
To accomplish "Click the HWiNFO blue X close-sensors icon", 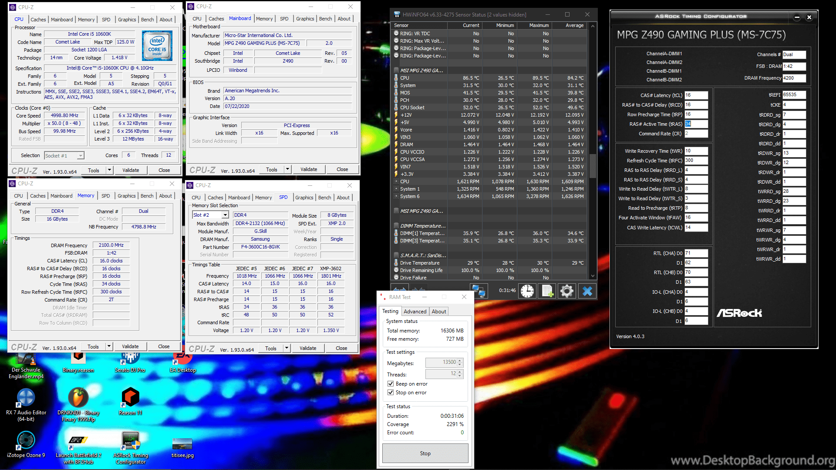I will [587, 291].
